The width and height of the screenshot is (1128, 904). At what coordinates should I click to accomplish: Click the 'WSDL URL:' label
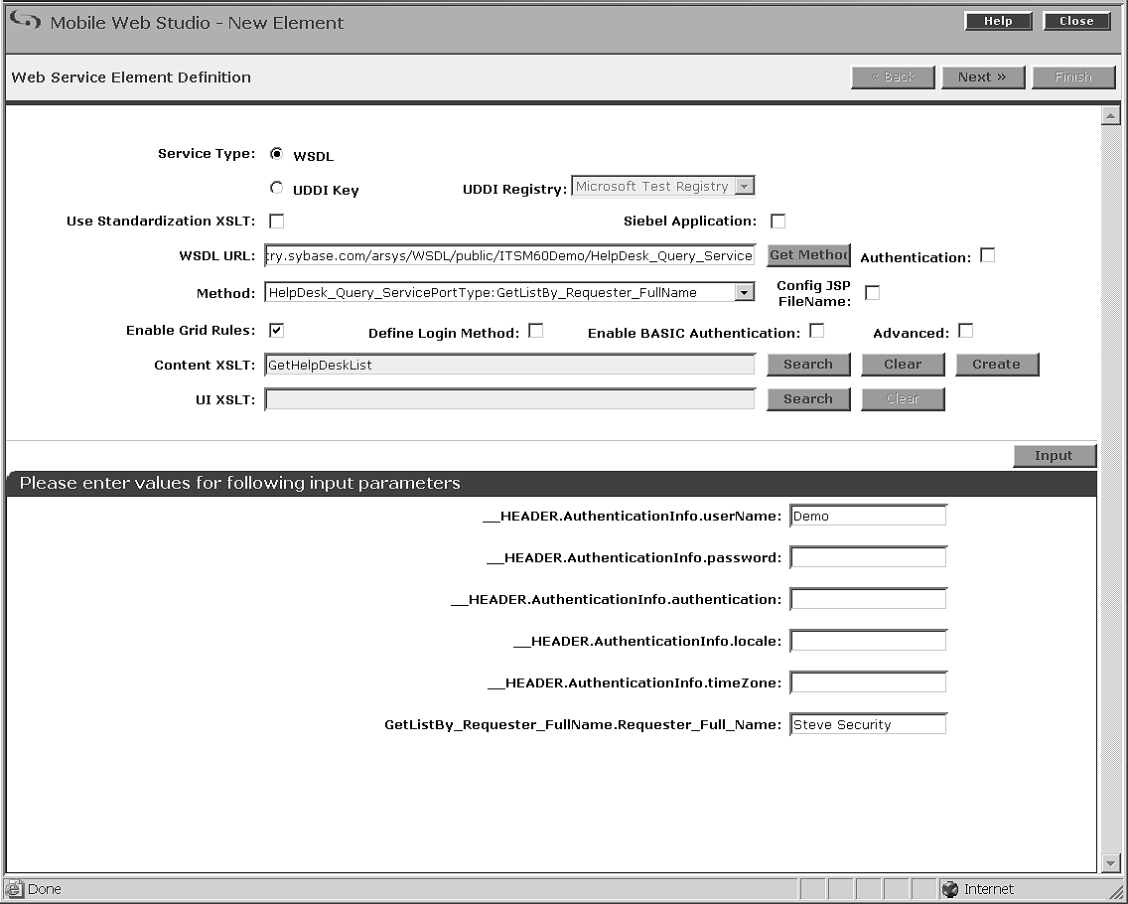click(217, 255)
